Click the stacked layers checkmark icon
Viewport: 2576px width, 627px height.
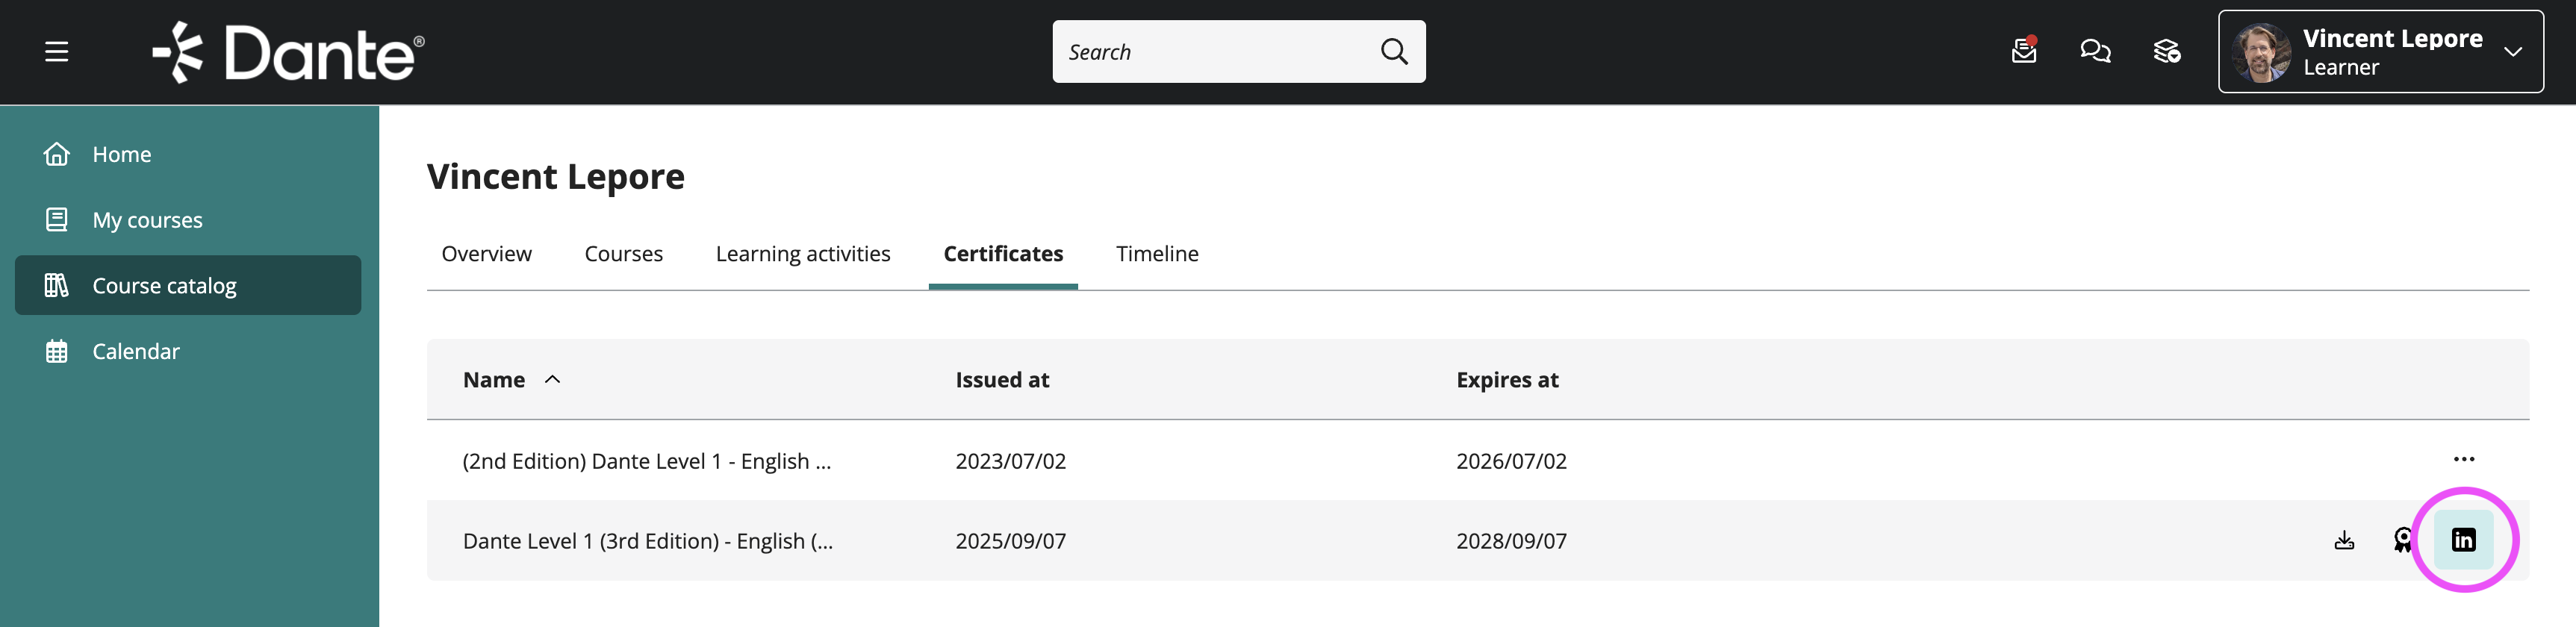tap(2166, 51)
